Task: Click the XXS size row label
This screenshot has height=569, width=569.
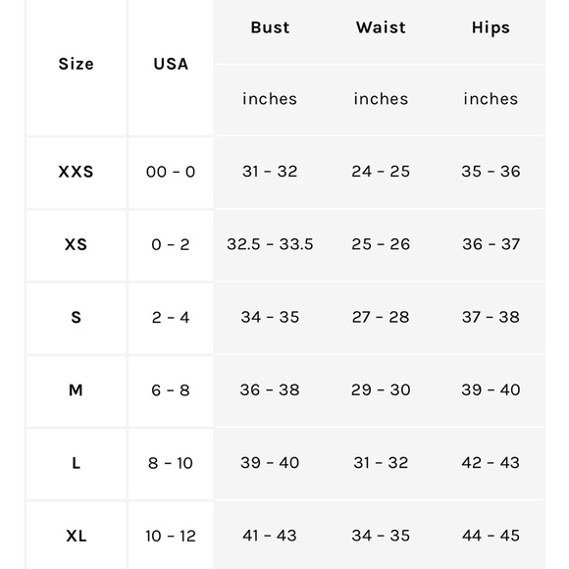Action: [x=76, y=172]
